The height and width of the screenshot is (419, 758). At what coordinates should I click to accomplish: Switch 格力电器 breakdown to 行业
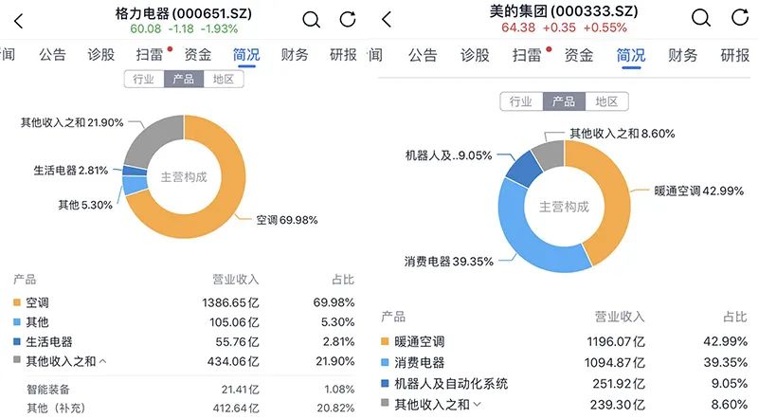144,79
